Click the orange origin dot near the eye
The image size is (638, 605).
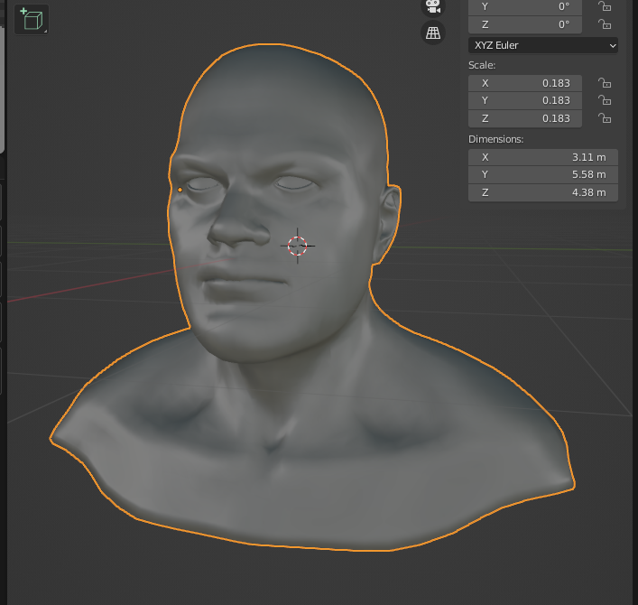pyautogui.click(x=180, y=190)
